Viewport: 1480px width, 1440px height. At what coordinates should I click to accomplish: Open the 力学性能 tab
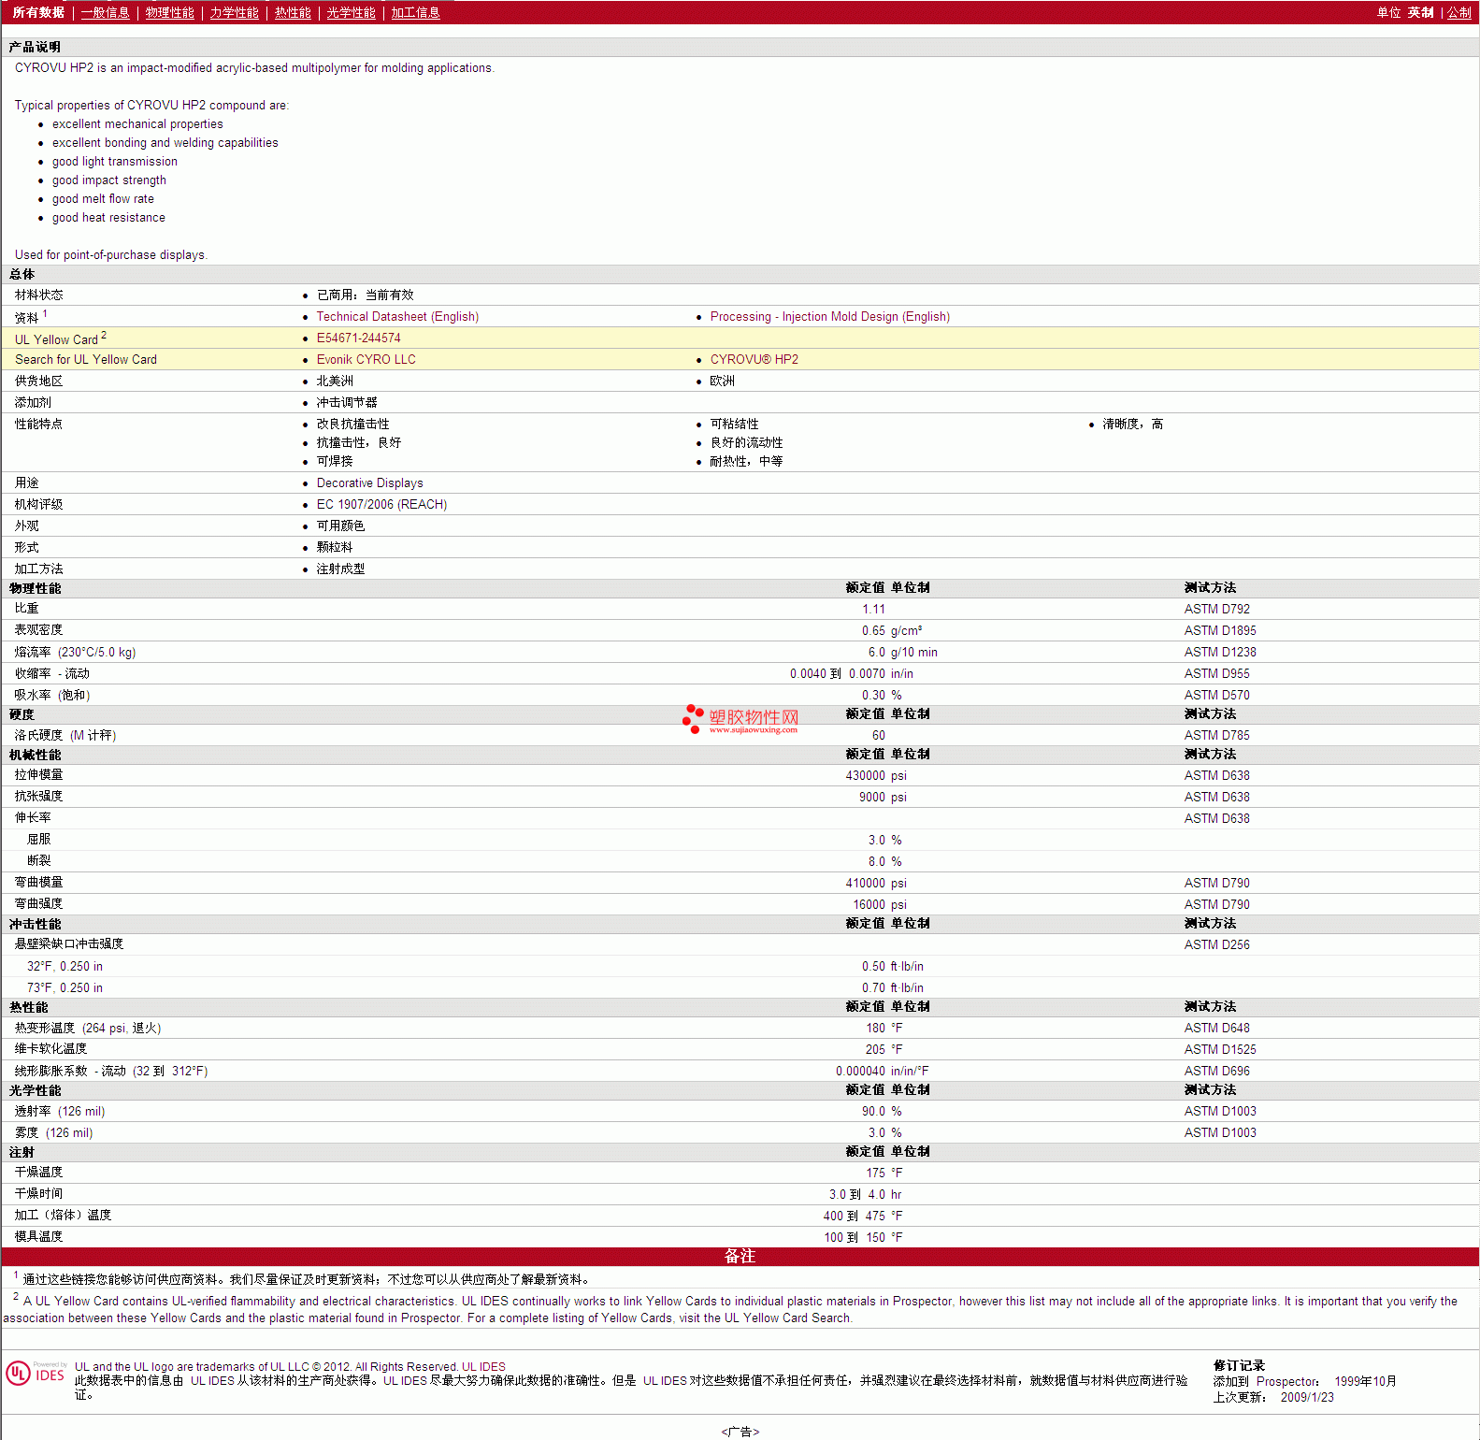pyautogui.click(x=234, y=12)
